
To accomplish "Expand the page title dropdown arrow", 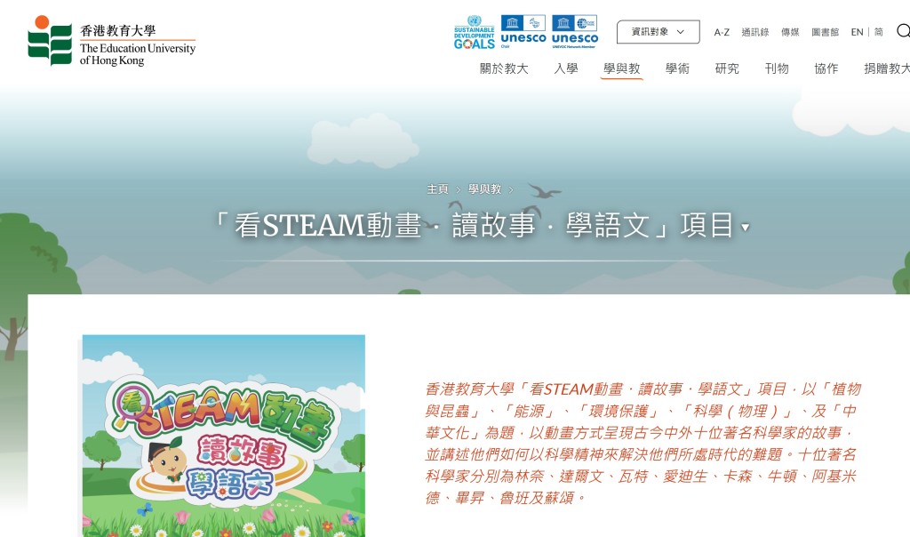I will pyautogui.click(x=746, y=228).
